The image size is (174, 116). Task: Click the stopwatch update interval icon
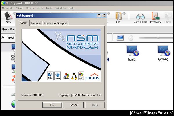click(131, 38)
